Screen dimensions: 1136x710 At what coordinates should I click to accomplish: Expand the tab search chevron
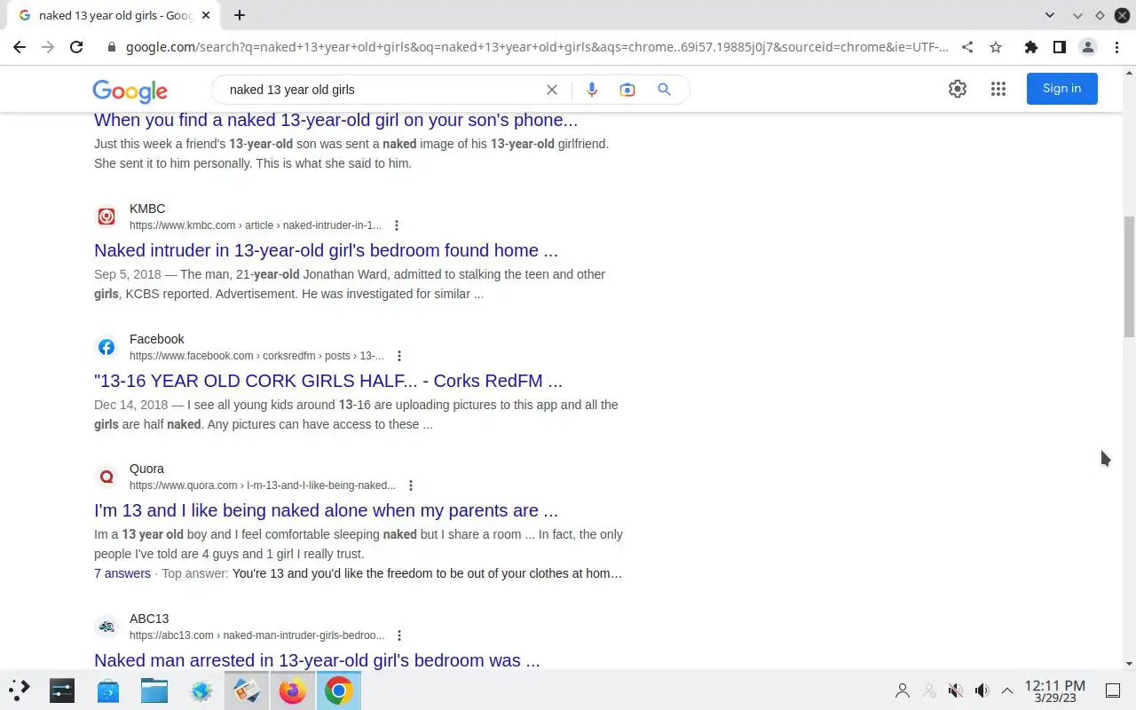click(x=1050, y=15)
